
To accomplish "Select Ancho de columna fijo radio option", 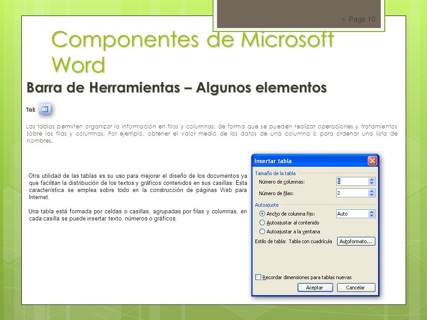I will [262, 214].
